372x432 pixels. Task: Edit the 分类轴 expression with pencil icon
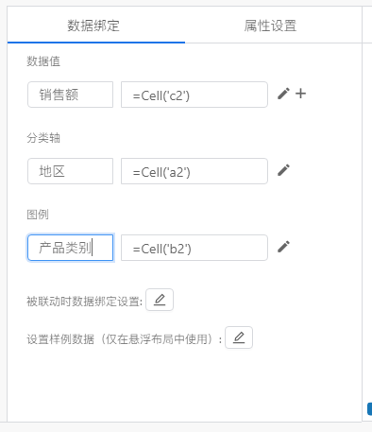(283, 170)
